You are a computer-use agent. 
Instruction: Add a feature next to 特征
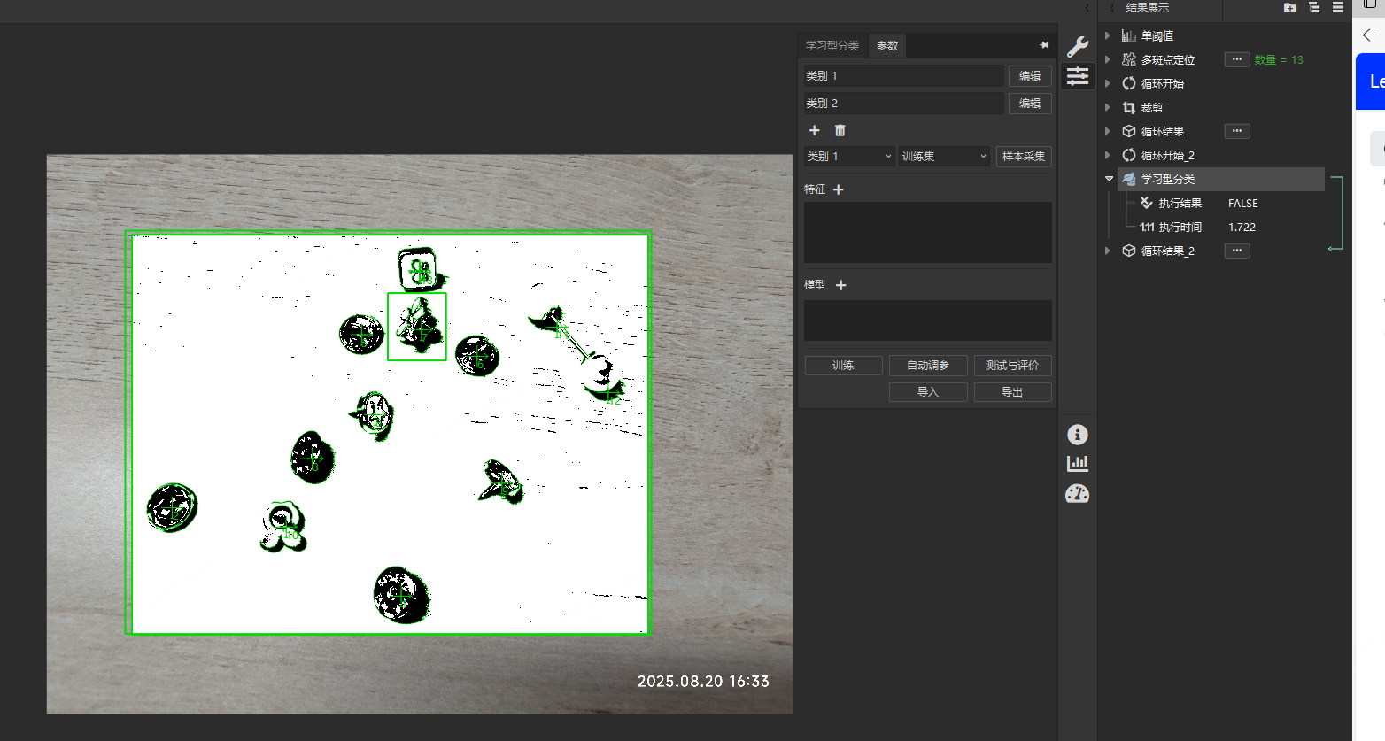point(839,189)
